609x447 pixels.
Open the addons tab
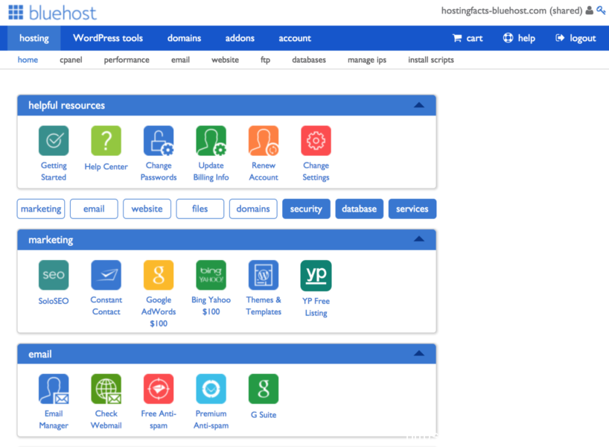click(240, 38)
